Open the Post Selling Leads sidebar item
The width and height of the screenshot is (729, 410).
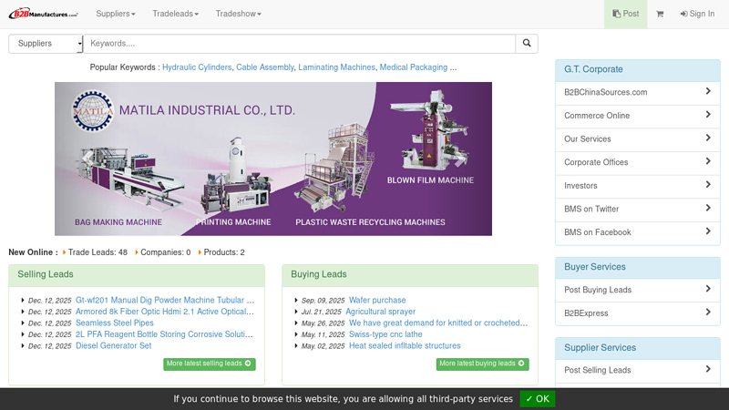click(x=637, y=371)
